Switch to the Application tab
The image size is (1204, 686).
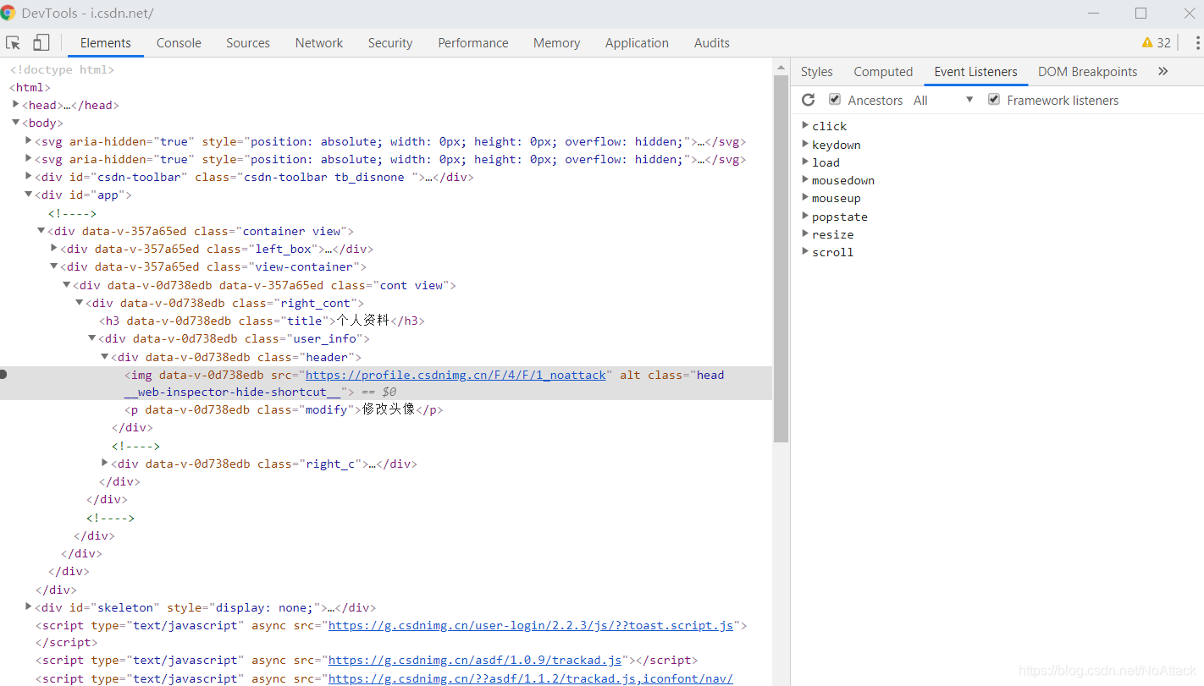tap(637, 43)
